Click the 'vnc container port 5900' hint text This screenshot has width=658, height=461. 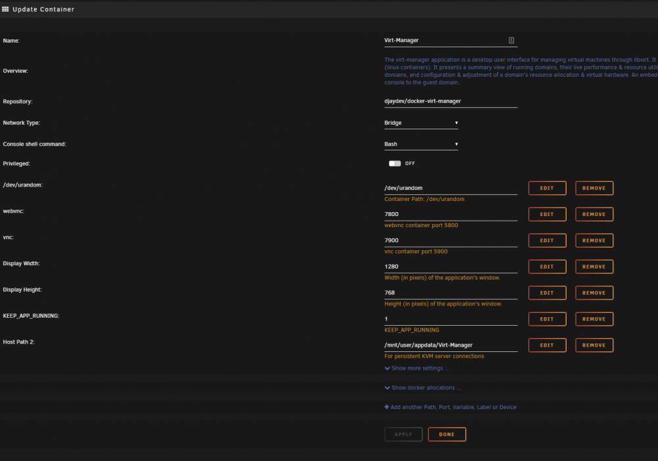click(416, 252)
